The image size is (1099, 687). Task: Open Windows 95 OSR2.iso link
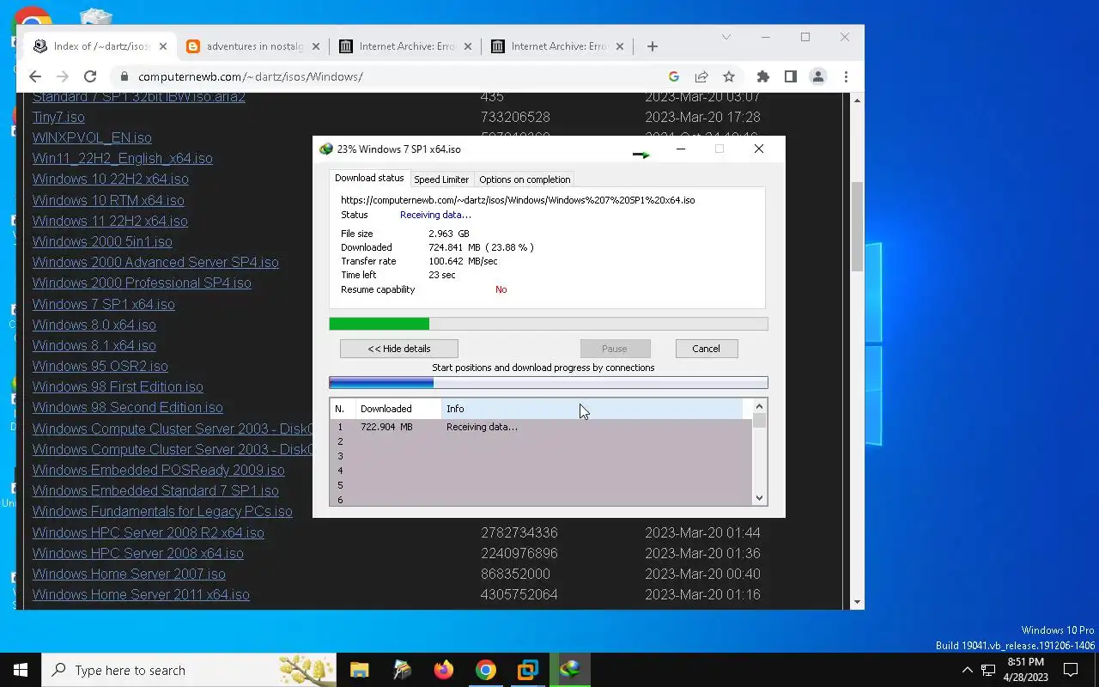[100, 366]
